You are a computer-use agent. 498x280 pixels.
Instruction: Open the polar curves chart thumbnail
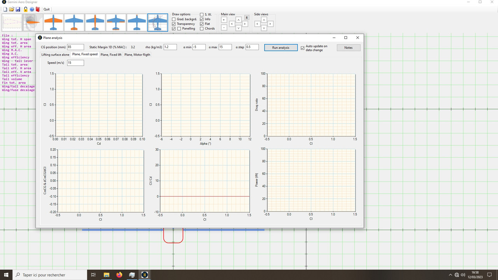click(11, 23)
